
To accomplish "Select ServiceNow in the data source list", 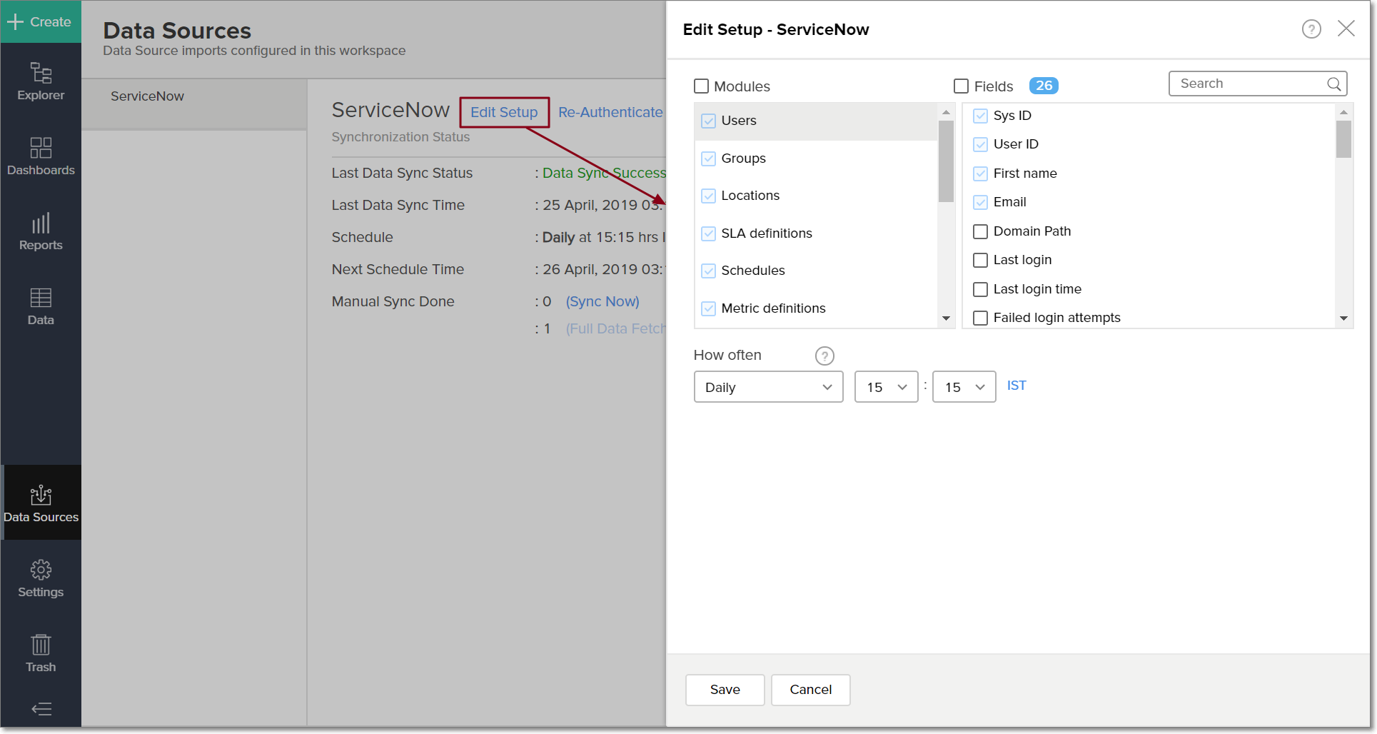I will click(x=147, y=96).
